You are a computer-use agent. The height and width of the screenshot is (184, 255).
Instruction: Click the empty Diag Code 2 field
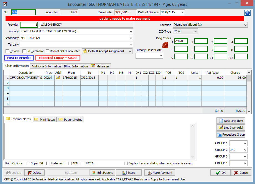(201, 41)
